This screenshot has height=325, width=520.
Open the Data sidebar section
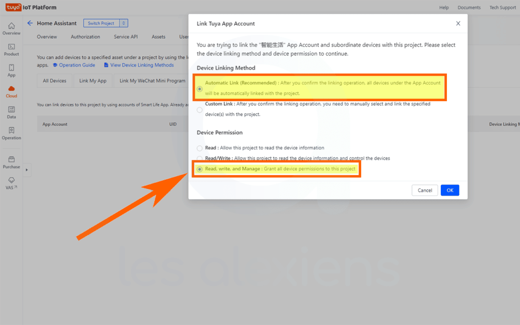(11, 112)
